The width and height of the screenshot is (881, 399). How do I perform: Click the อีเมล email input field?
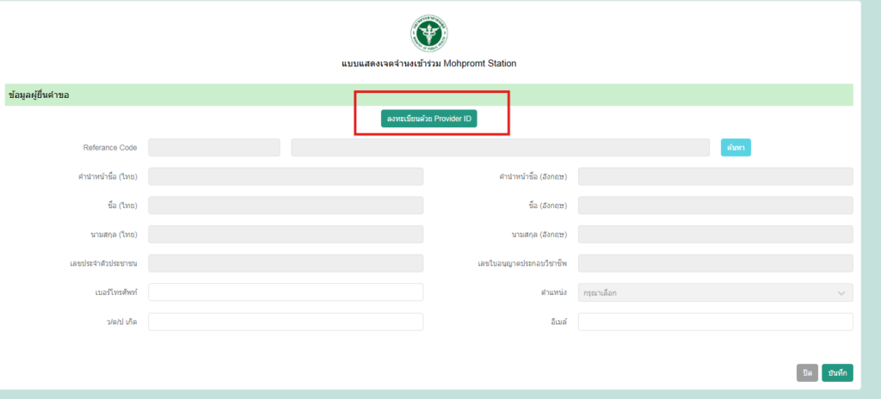click(715, 322)
